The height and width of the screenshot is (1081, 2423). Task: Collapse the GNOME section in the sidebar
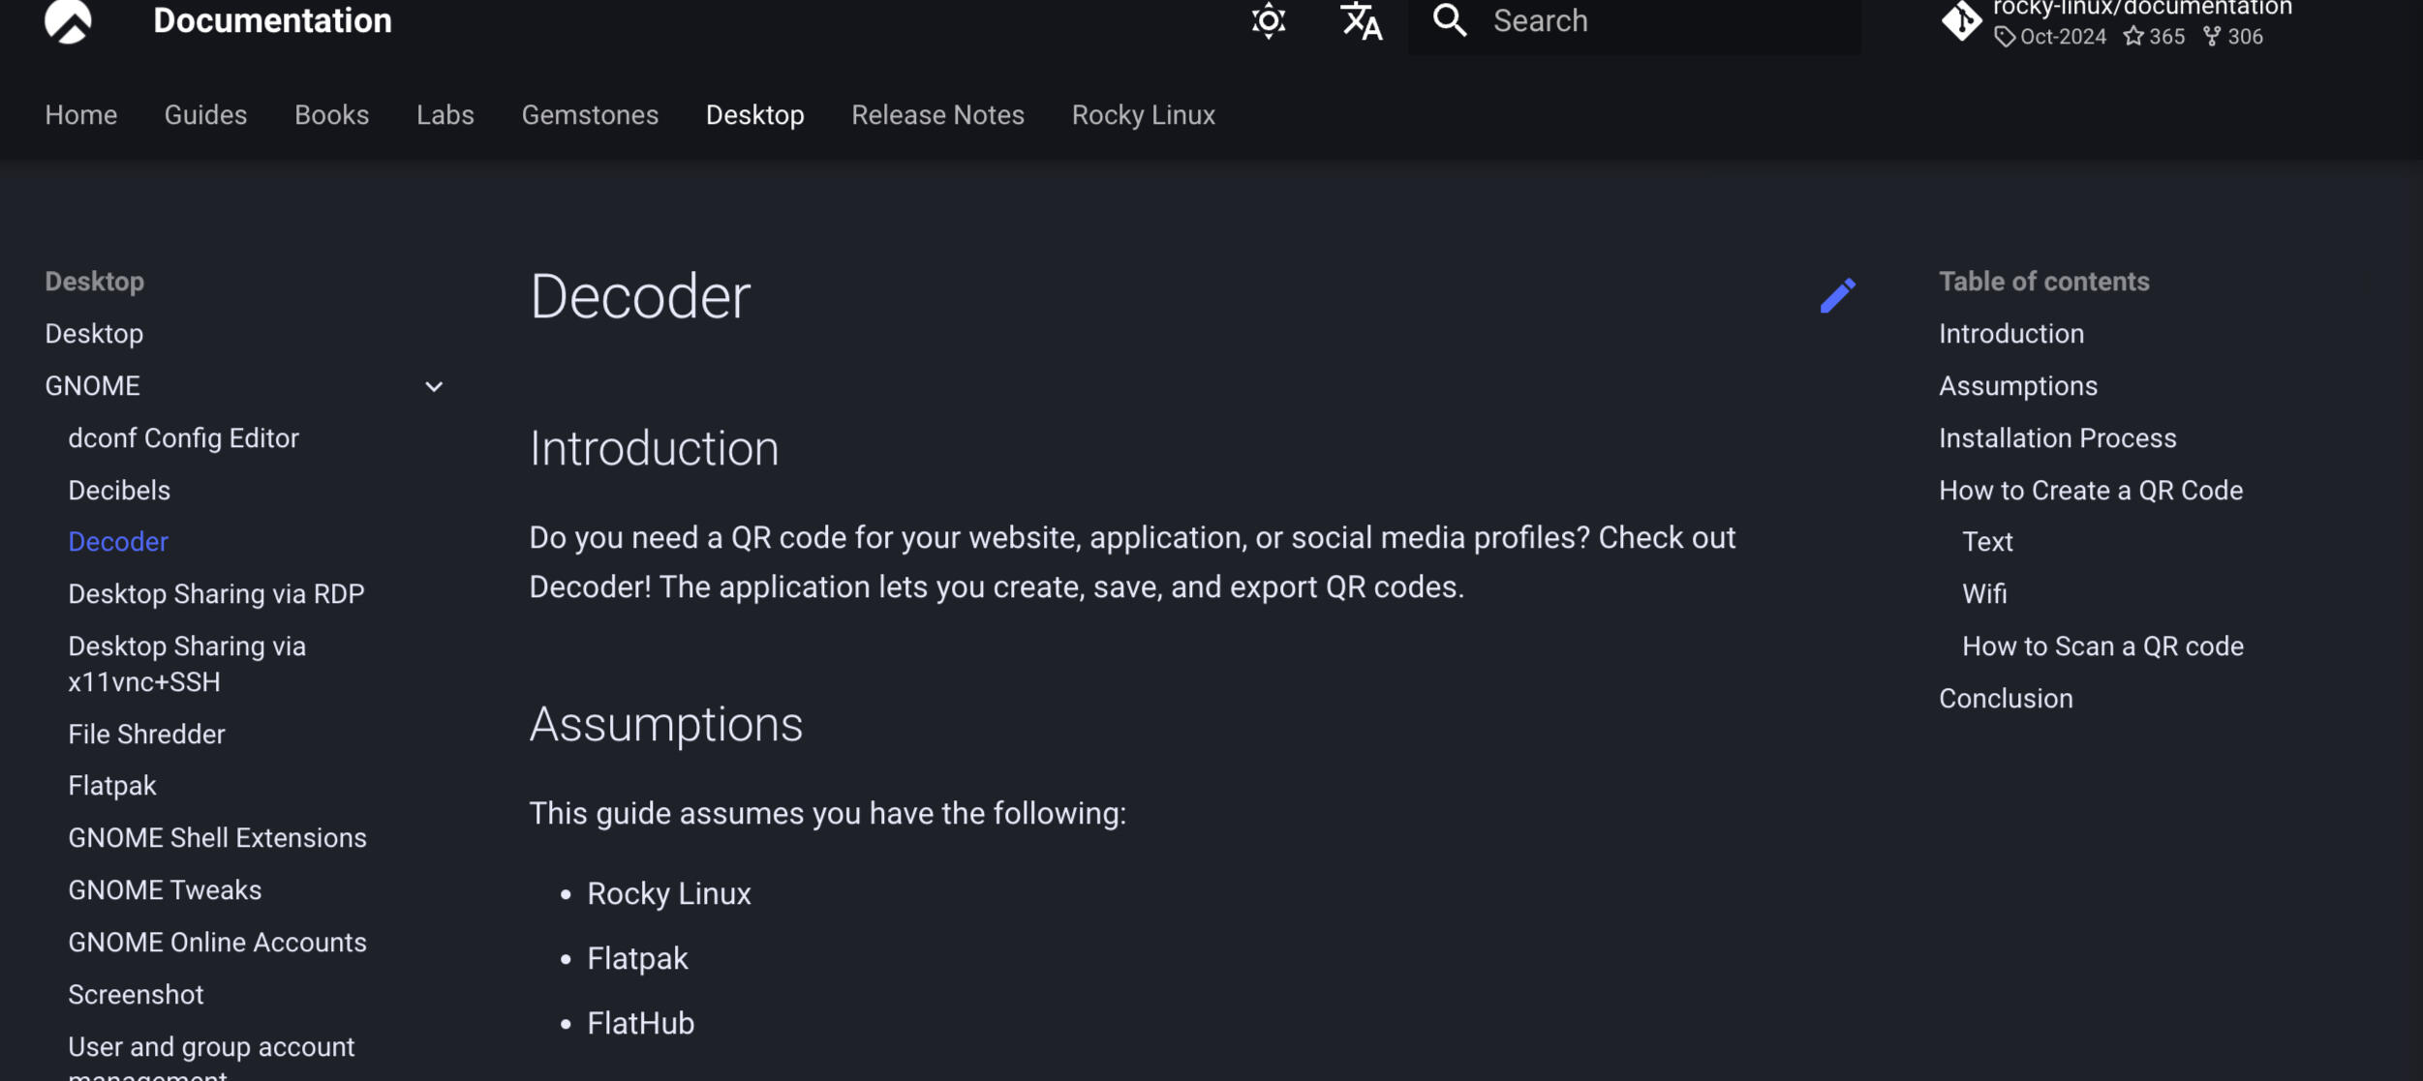click(x=434, y=385)
